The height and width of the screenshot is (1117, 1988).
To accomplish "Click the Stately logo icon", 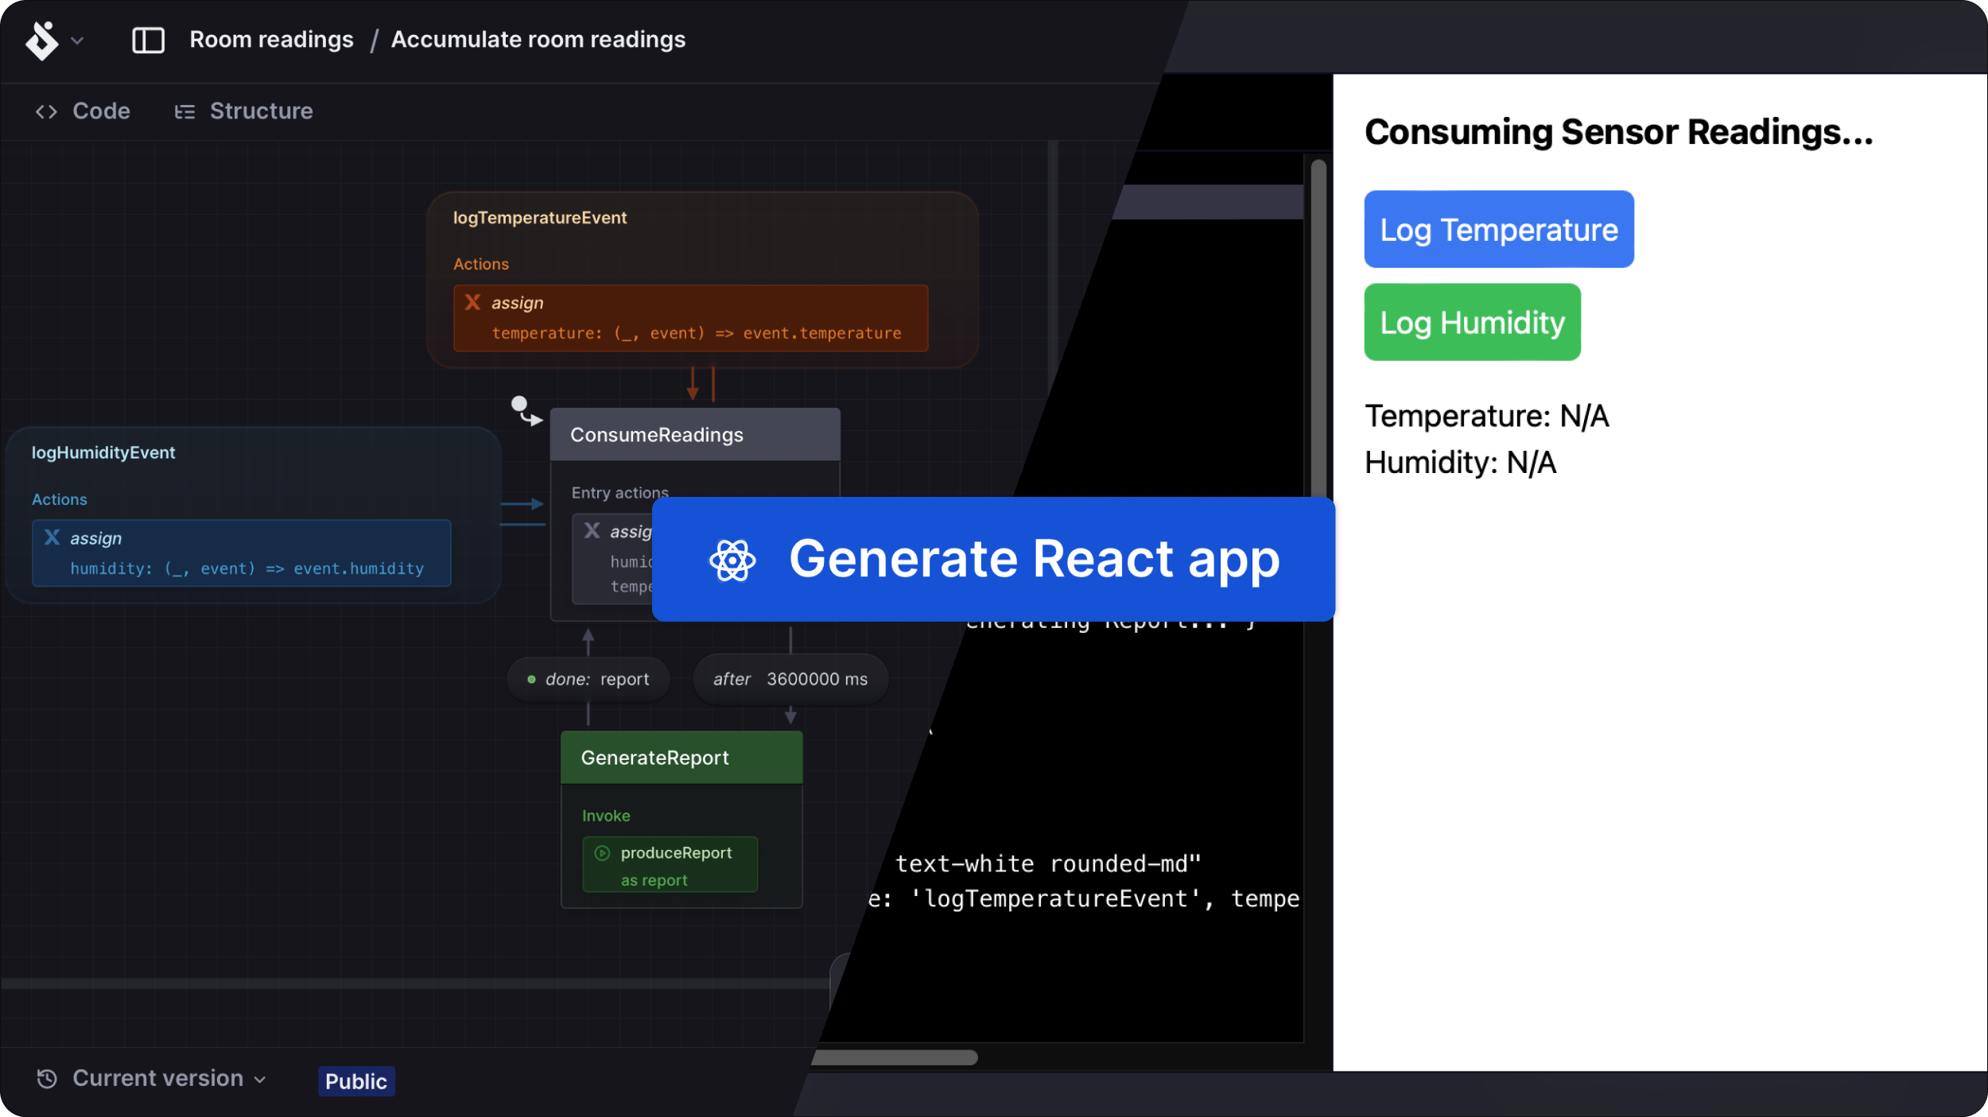I will coord(43,40).
